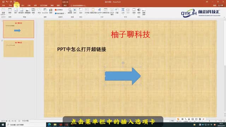Insert Pictures from this device
226x127 pixels.
tap(16, 11)
